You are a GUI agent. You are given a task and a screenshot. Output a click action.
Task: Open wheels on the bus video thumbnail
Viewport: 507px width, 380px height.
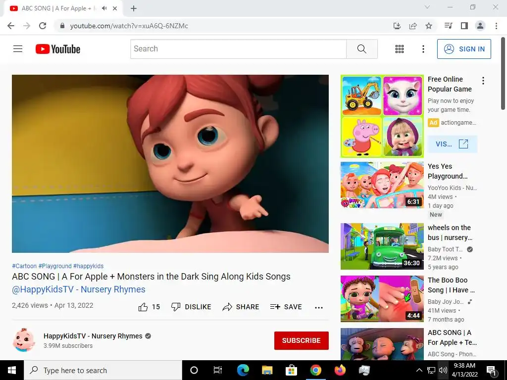[382, 246]
